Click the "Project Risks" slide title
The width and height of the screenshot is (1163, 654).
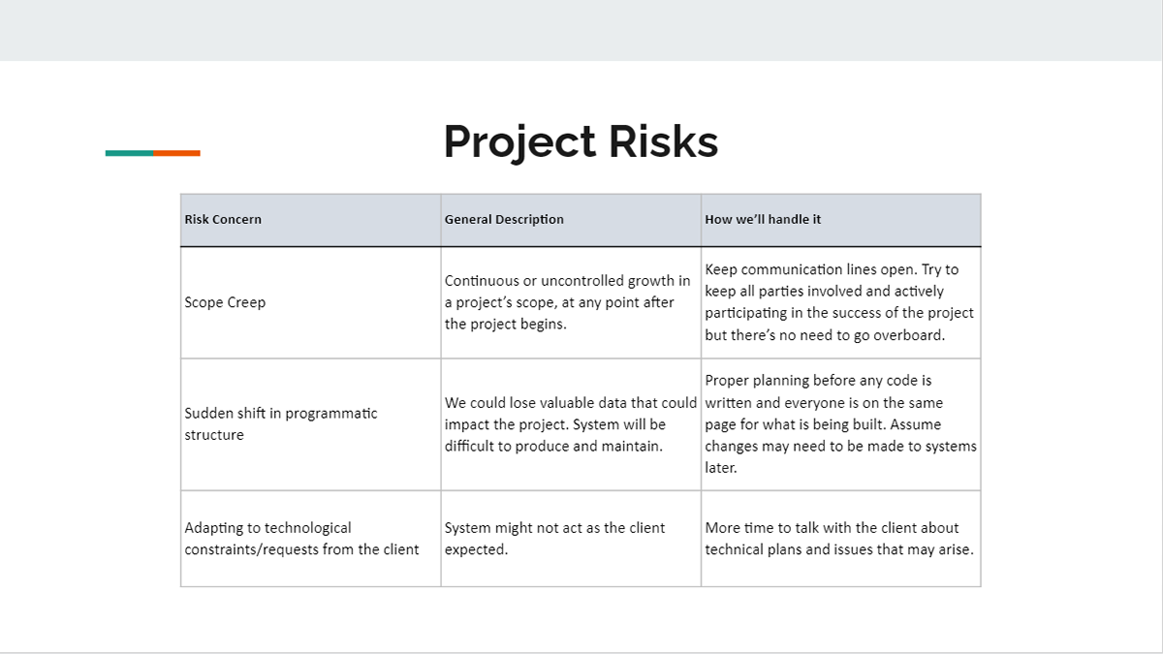[581, 141]
